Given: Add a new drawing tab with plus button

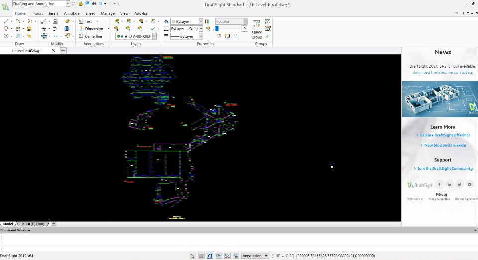Looking at the screenshot, I should [63, 51].
